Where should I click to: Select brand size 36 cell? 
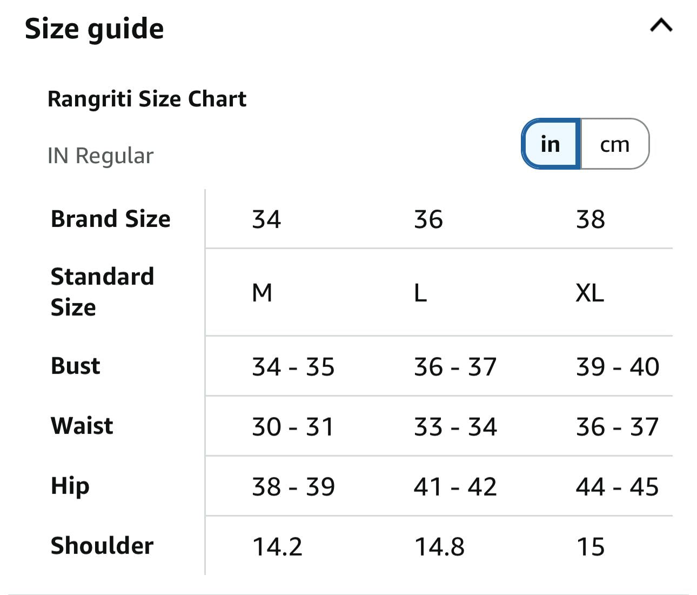(x=428, y=219)
